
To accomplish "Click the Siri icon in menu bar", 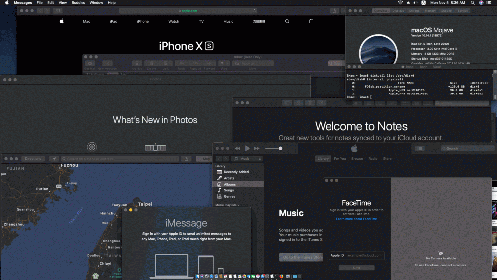I will 481,3.
